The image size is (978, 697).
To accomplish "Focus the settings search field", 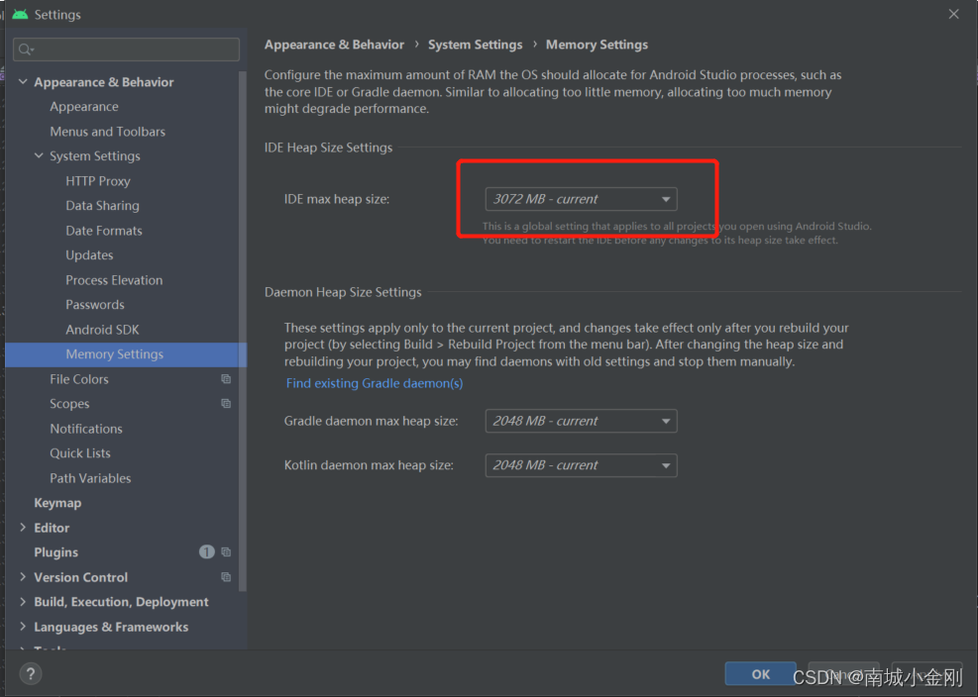I will pyautogui.click(x=126, y=50).
